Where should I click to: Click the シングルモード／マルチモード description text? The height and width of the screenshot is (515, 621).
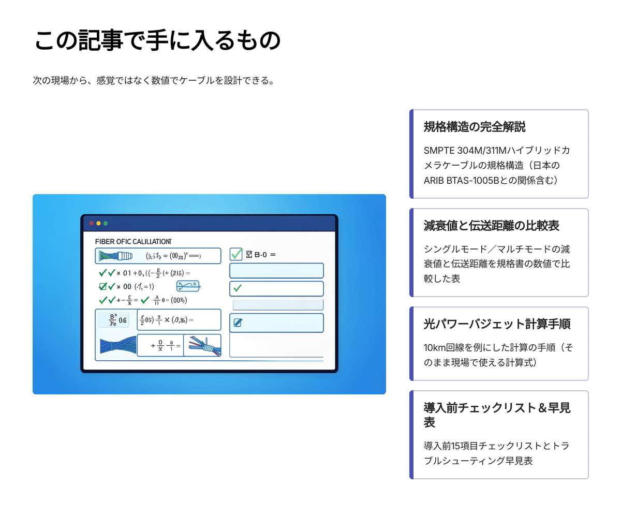click(x=497, y=264)
